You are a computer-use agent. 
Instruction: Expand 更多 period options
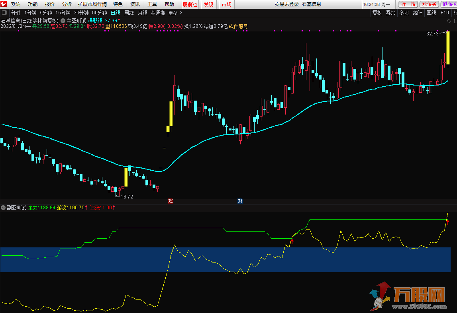coord(175,13)
